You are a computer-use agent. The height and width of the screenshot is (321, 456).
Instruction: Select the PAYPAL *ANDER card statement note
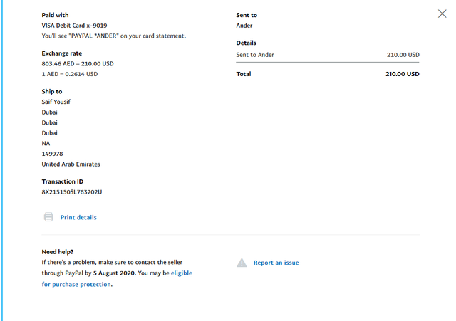click(x=114, y=36)
